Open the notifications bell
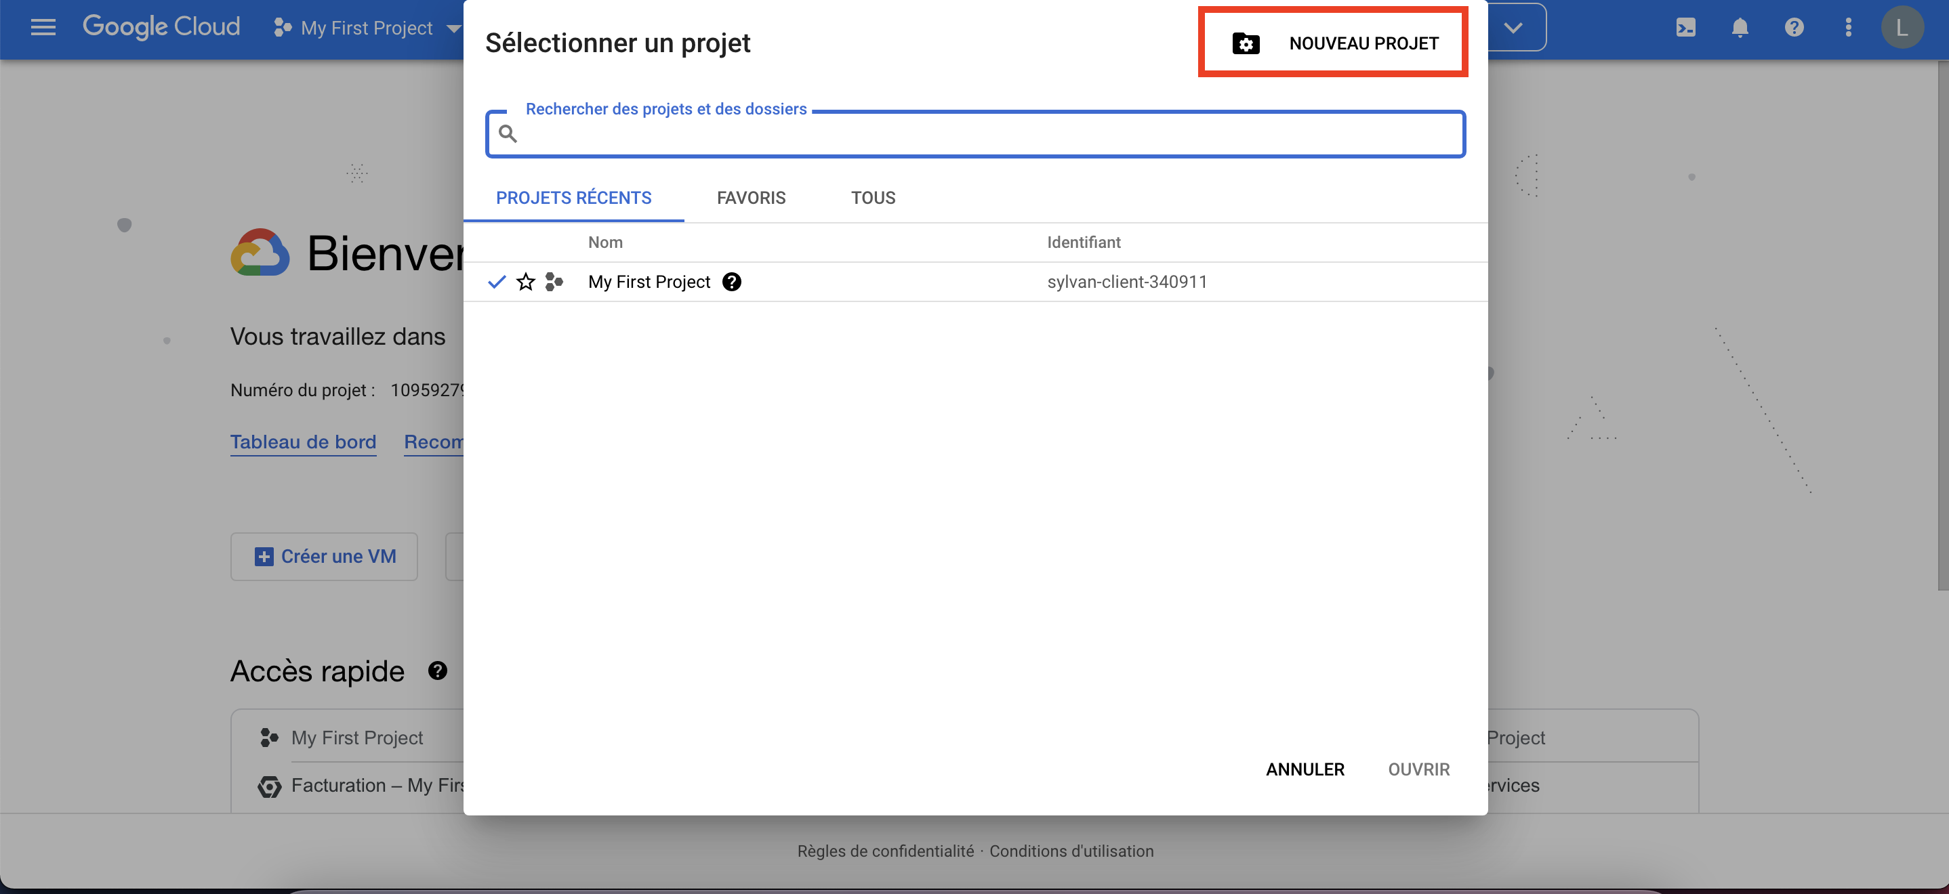Screen dimensions: 1949x894 click(x=1740, y=28)
